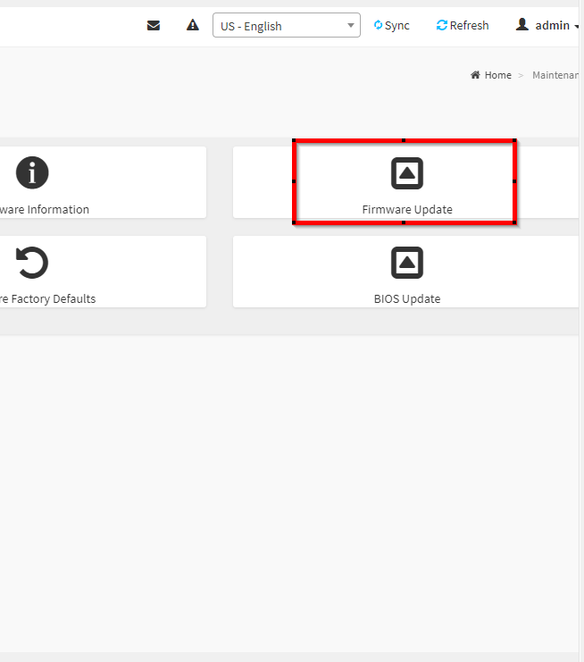
Task: Go to Home via breadcrumb text
Action: click(x=498, y=75)
